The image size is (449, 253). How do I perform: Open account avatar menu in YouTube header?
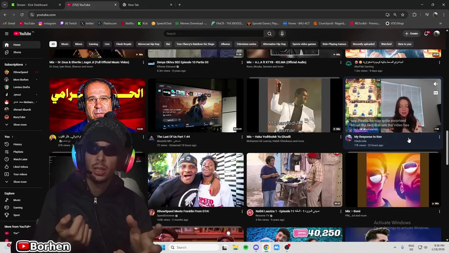[x=437, y=33]
